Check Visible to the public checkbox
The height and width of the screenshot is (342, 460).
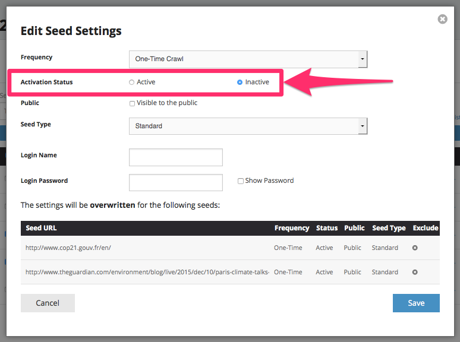click(x=133, y=103)
